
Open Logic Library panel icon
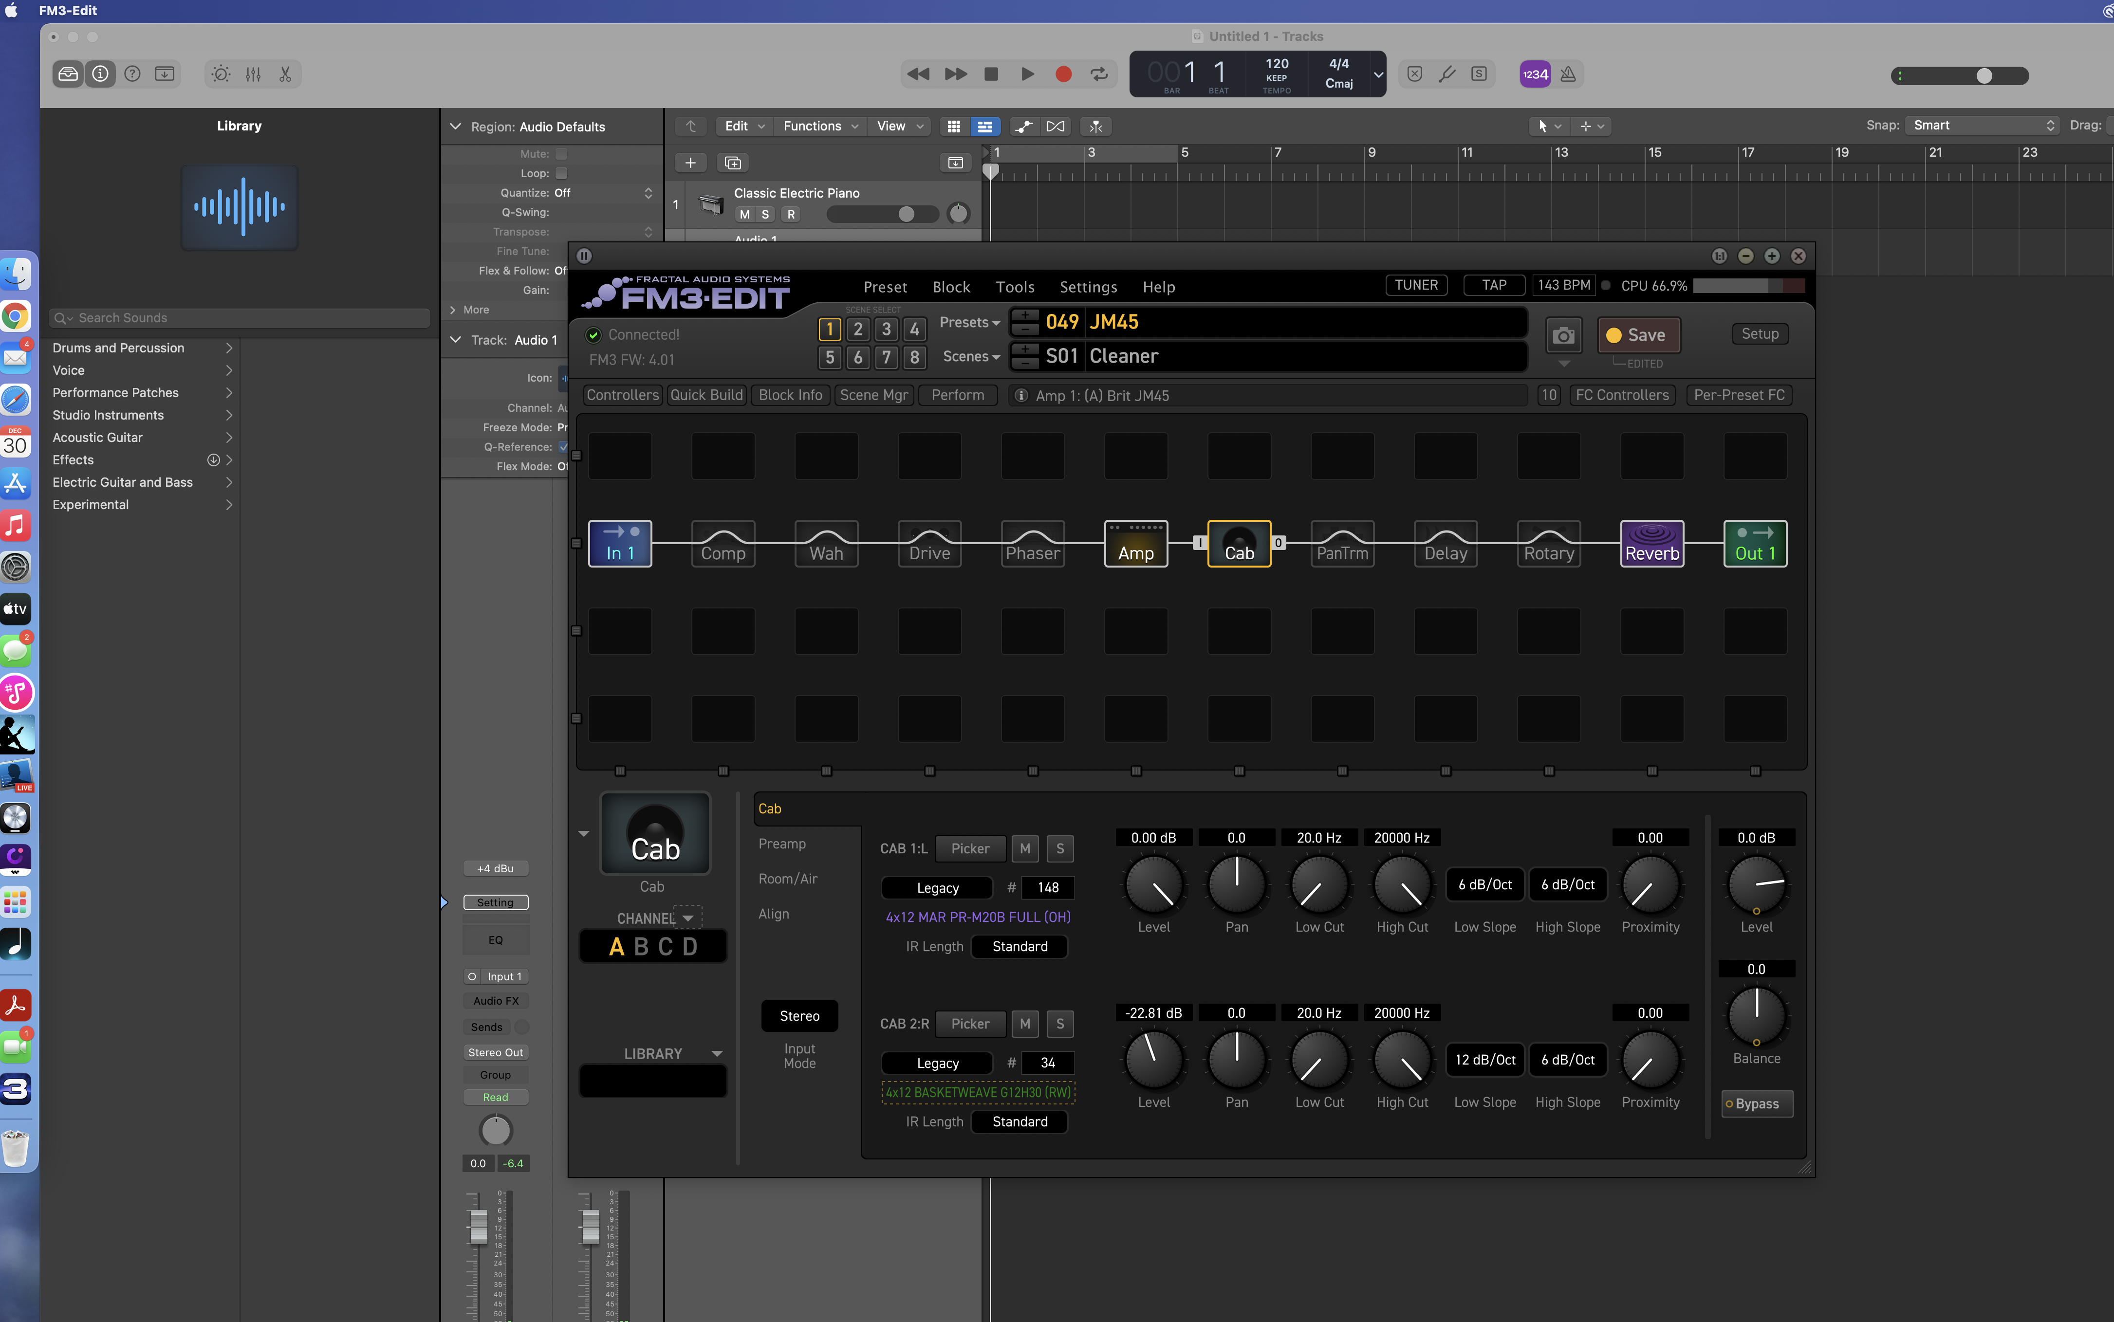[68, 74]
